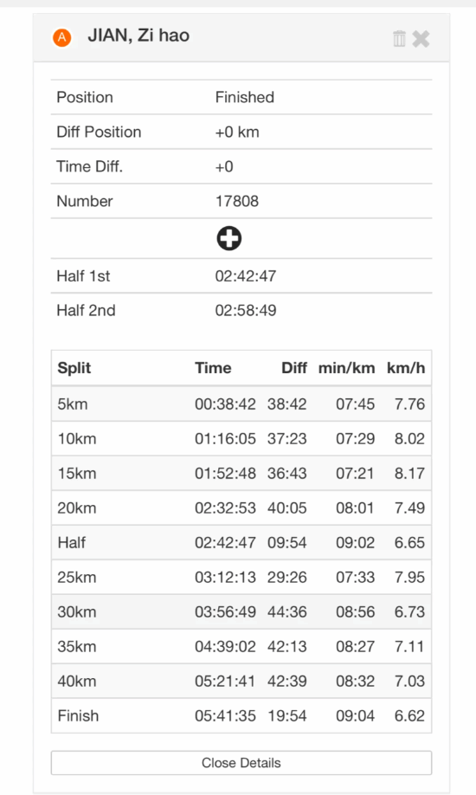476x795 pixels.
Task: Click the Diff column header
Action: (x=294, y=368)
